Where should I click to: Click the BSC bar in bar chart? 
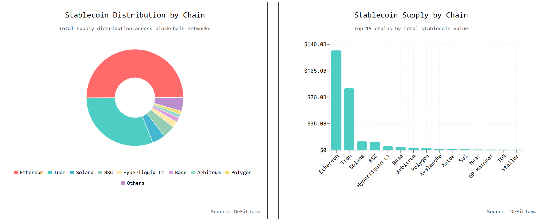point(375,146)
